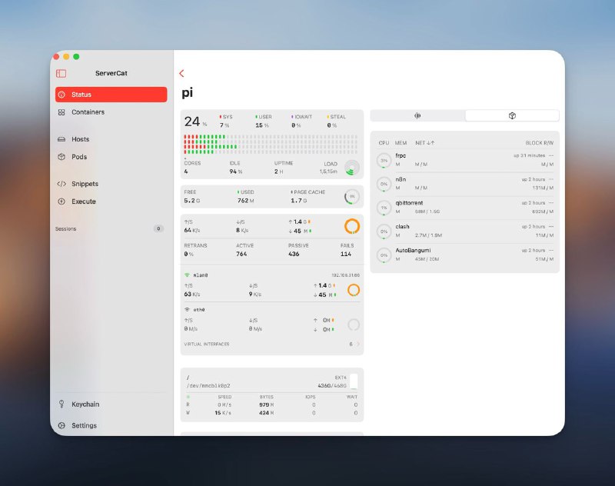
Task: Click the Settings gear icon
Action: click(61, 425)
